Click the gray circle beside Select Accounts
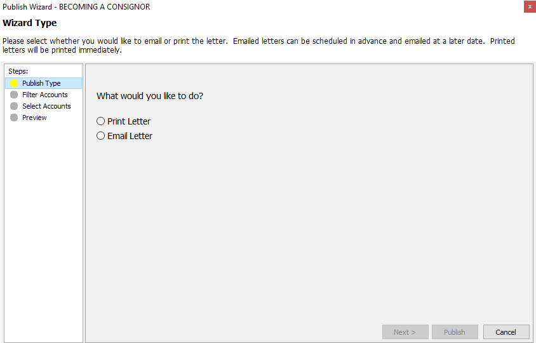Viewport: 536px width, 343px height. click(14, 106)
